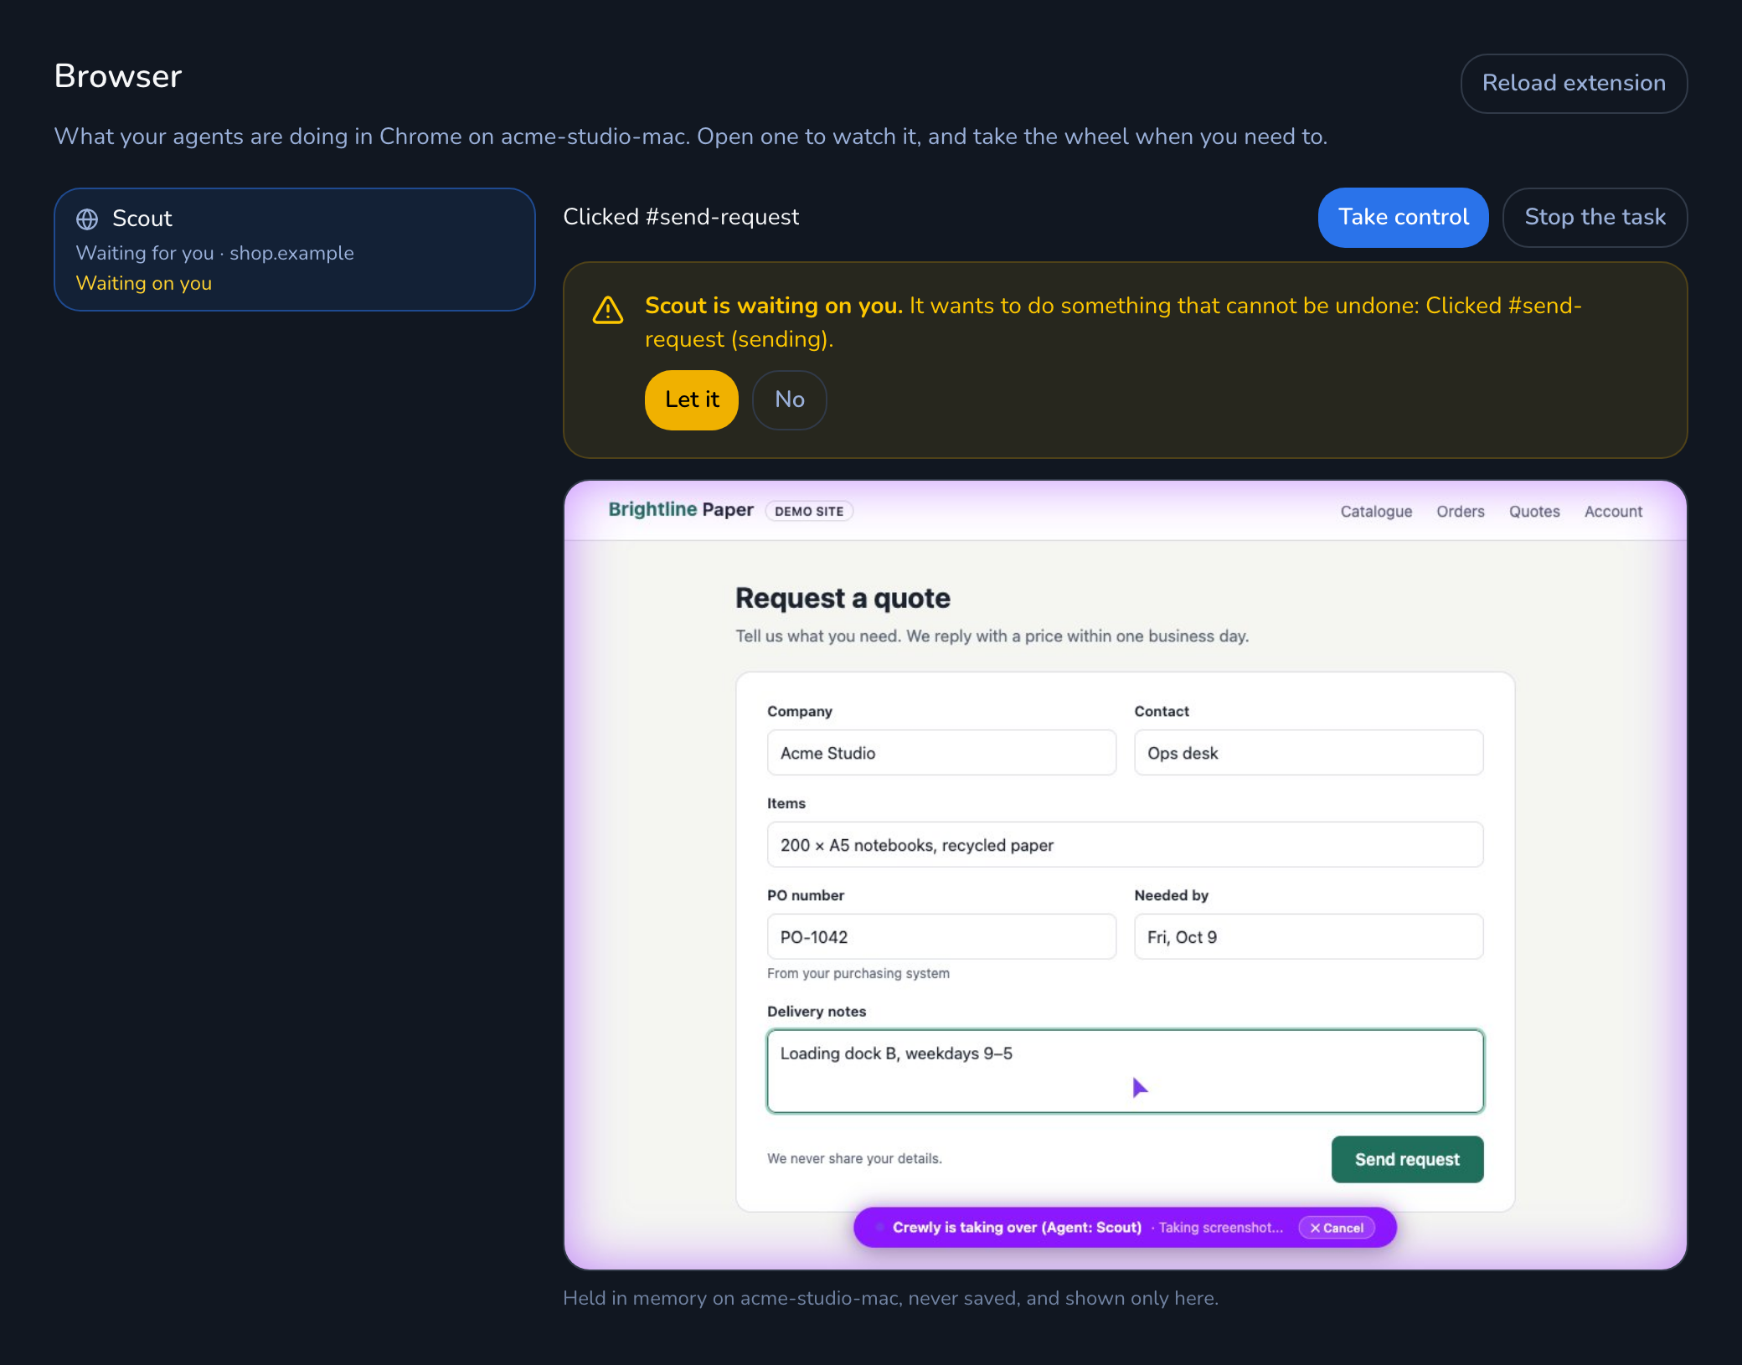Click the globe icon beside Scout
Screen dimensions: 1742x1365
click(87, 219)
